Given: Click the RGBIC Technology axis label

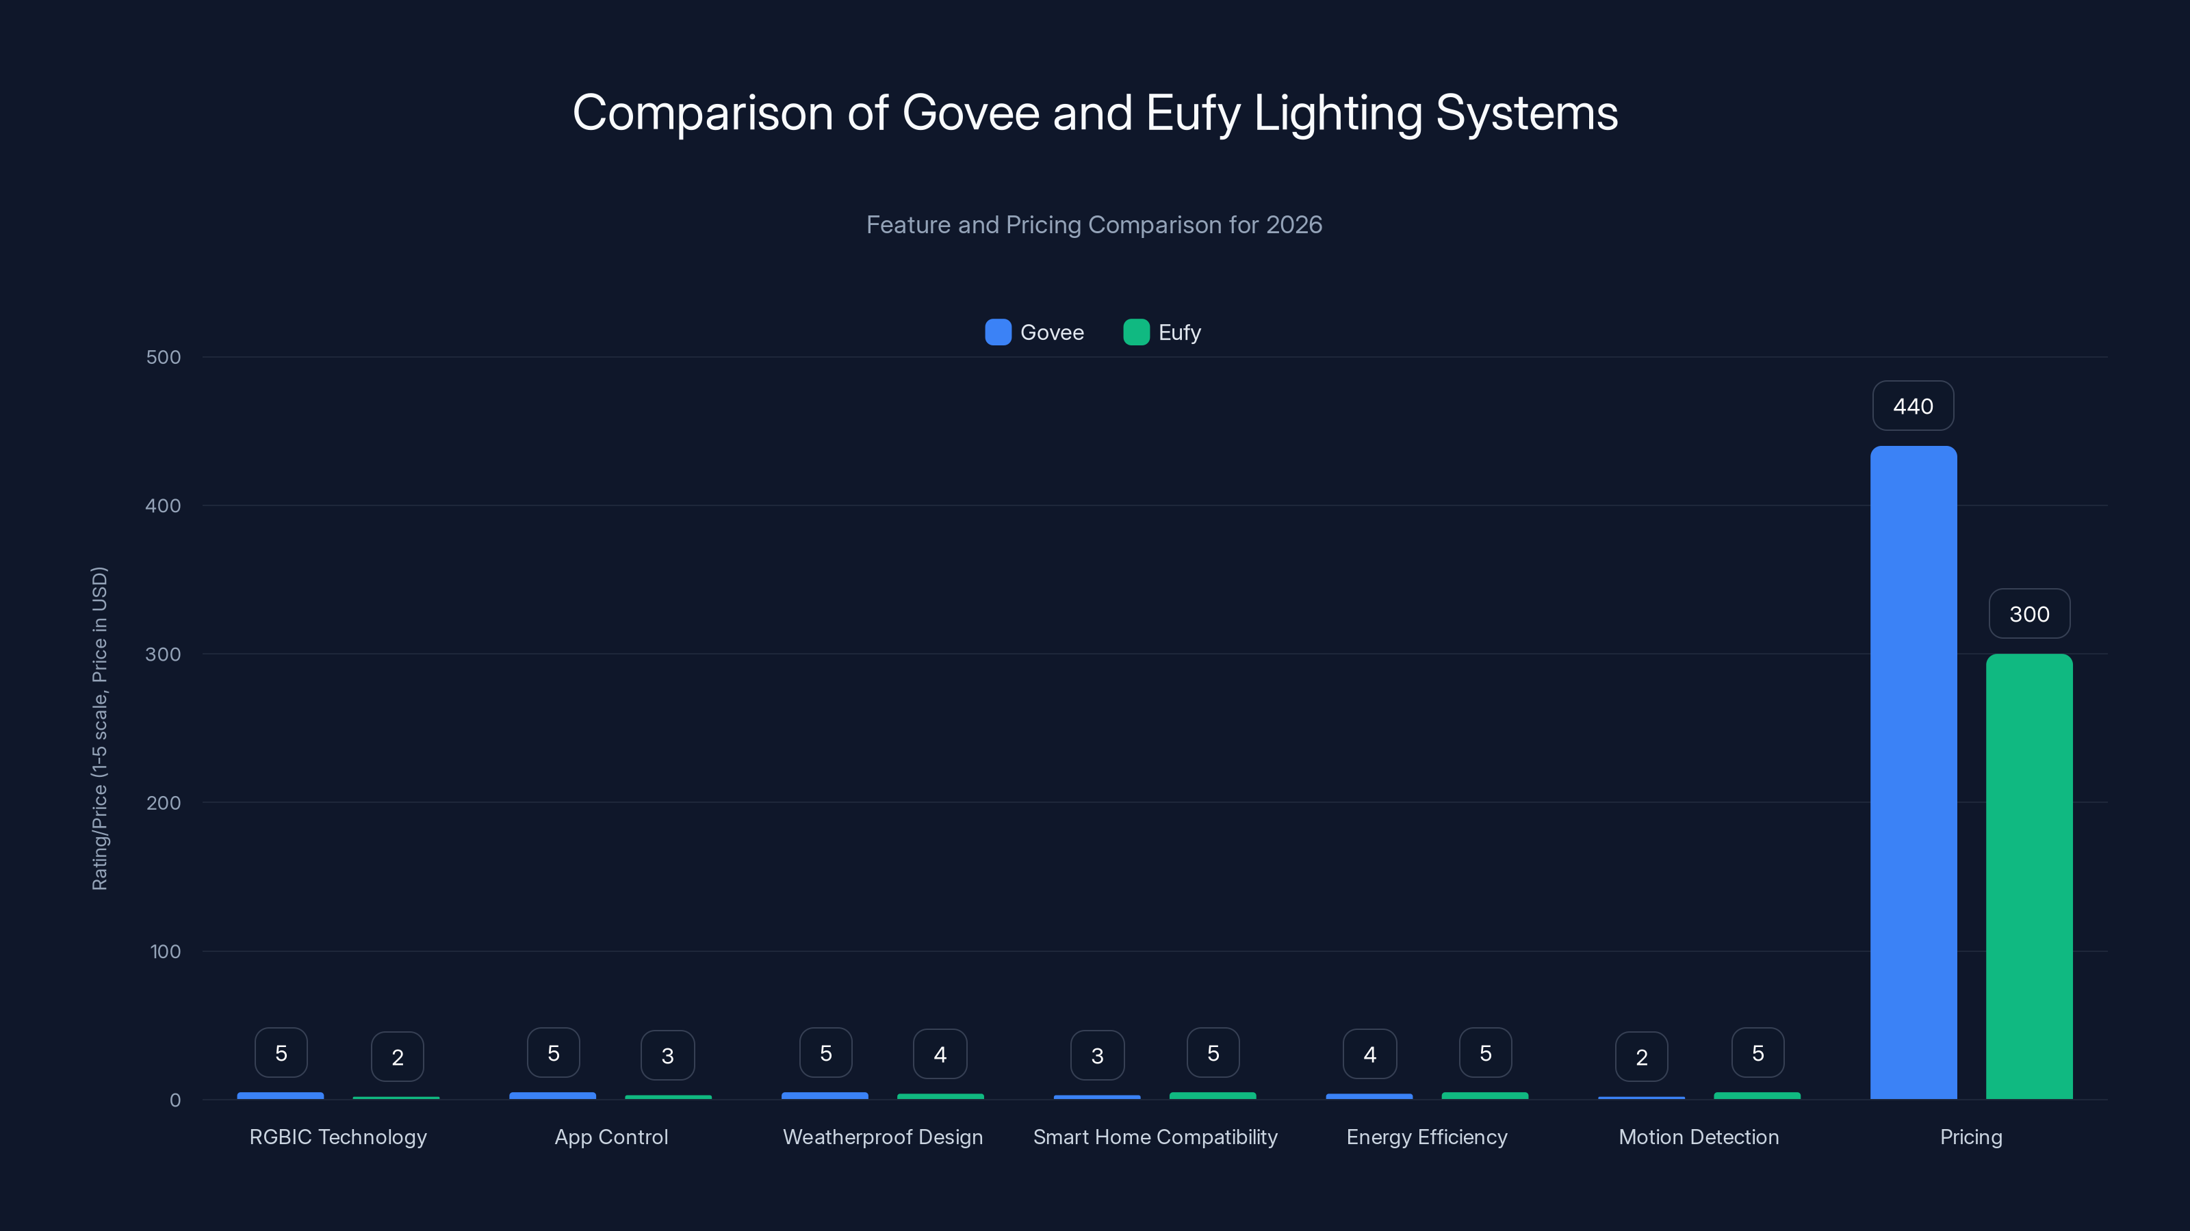Looking at the screenshot, I should (338, 1137).
